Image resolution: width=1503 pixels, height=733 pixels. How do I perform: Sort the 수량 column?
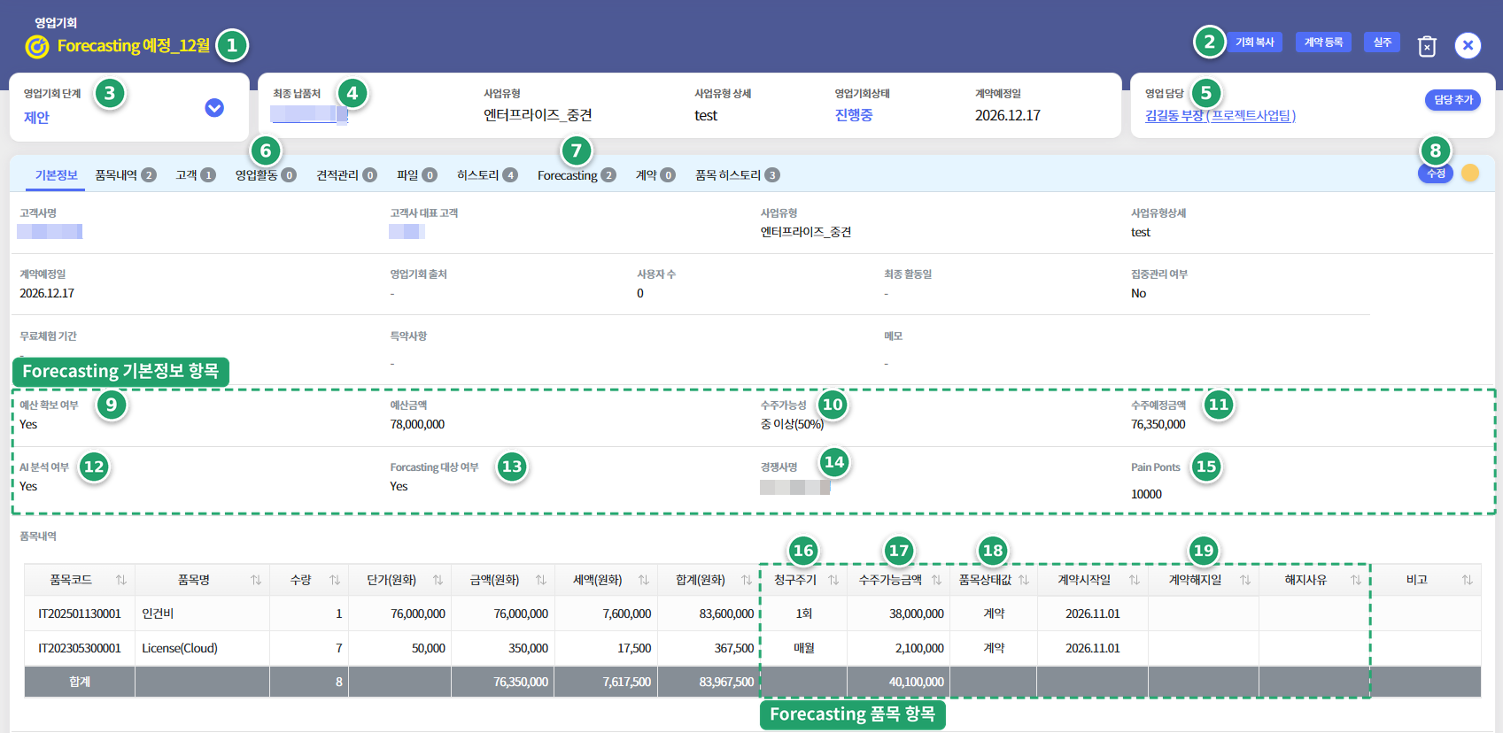point(335,580)
